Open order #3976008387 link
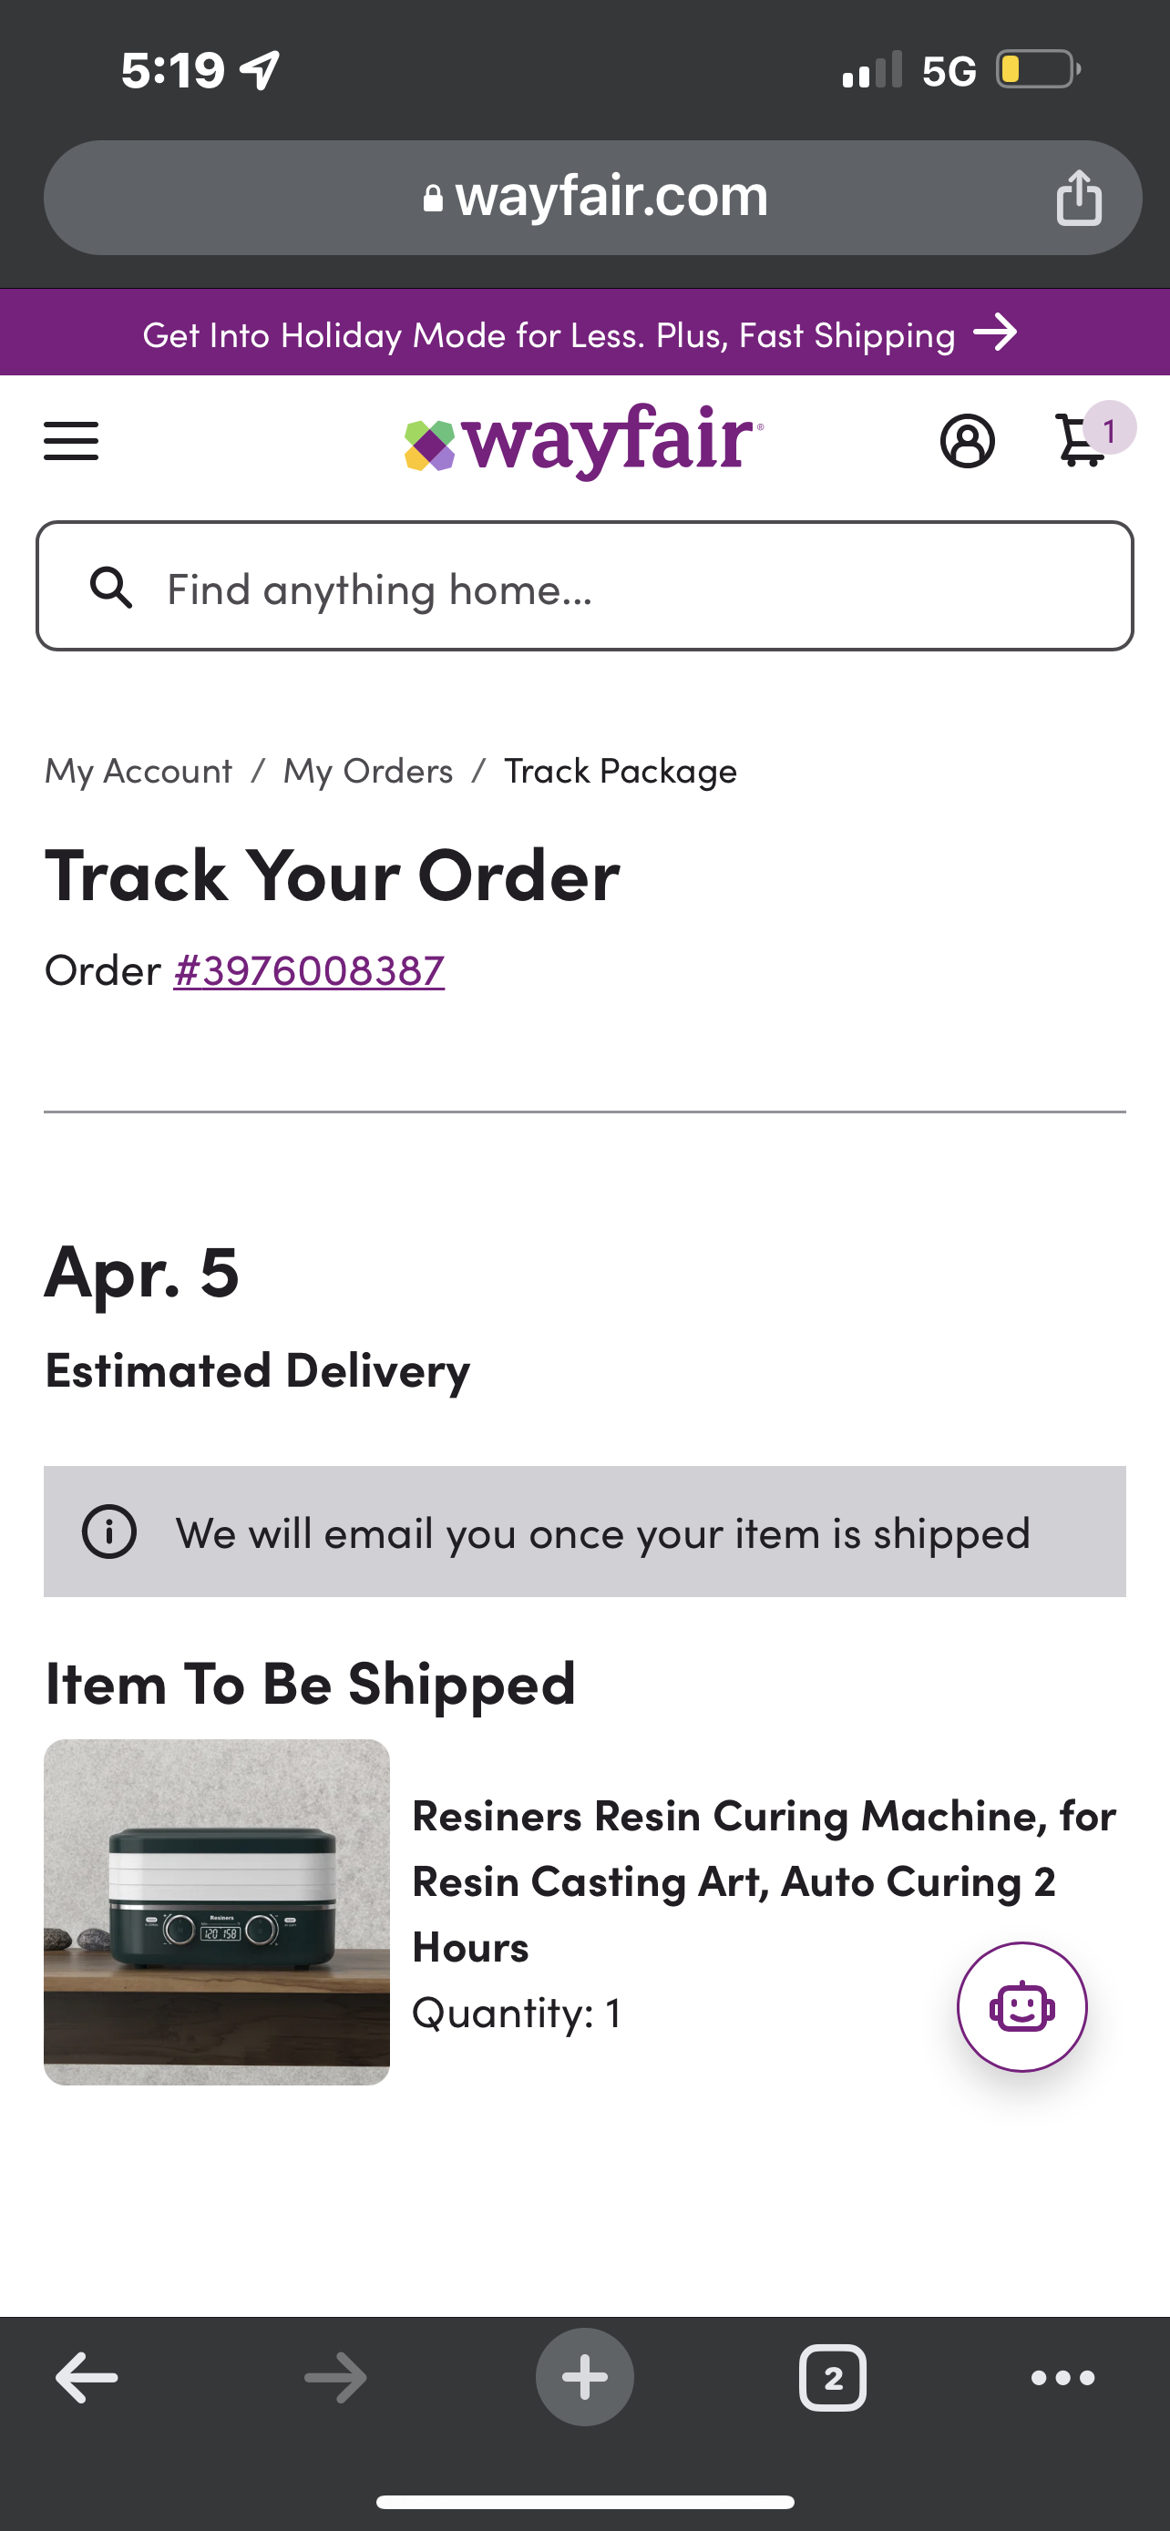The image size is (1170, 2531). click(309, 970)
